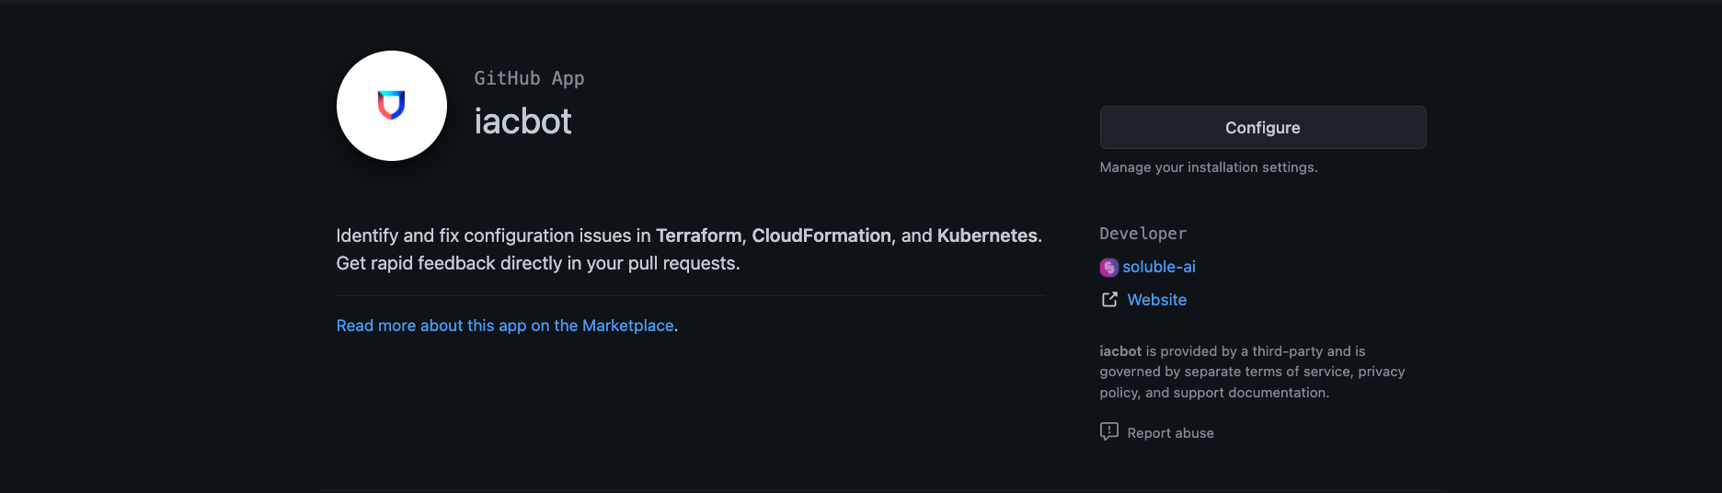Click the external link icon beside Website
1722x493 pixels.
pyautogui.click(x=1109, y=300)
